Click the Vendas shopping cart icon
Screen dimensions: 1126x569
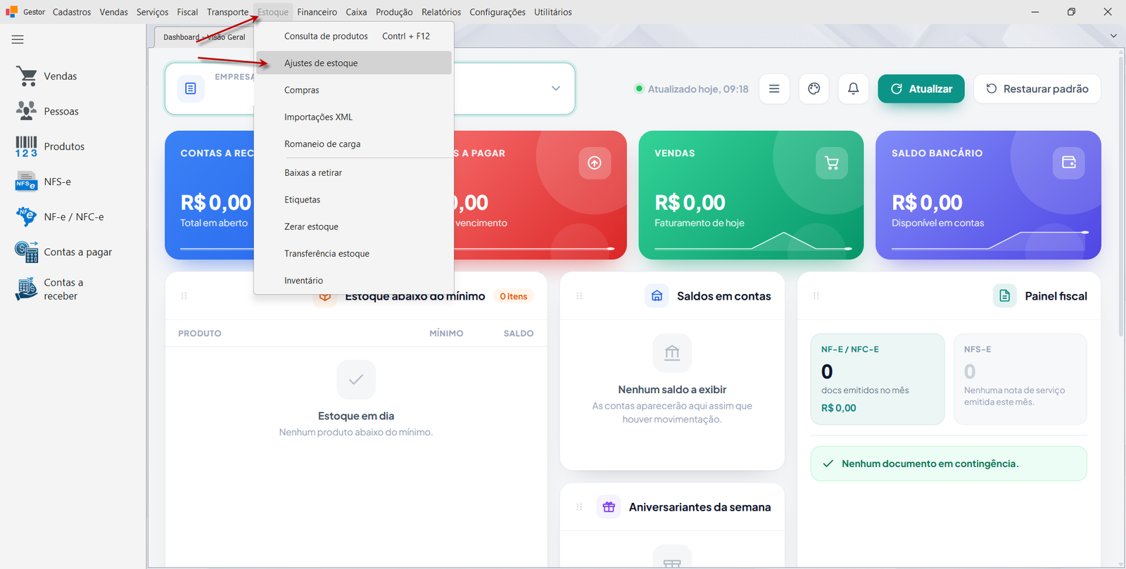click(27, 76)
